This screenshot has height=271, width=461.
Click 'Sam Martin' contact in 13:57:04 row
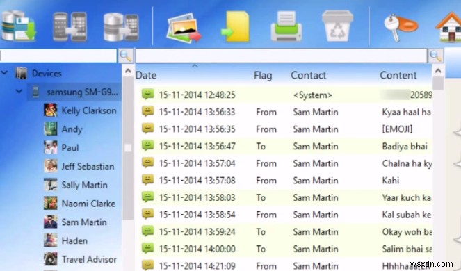(x=316, y=163)
